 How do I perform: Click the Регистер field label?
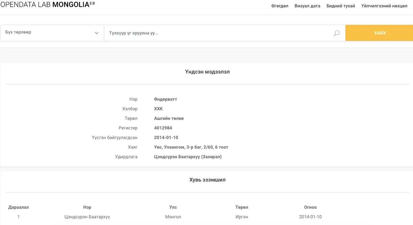pyautogui.click(x=128, y=128)
